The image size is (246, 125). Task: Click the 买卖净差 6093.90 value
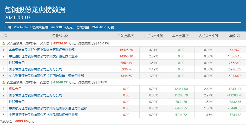[x=22, y=121]
